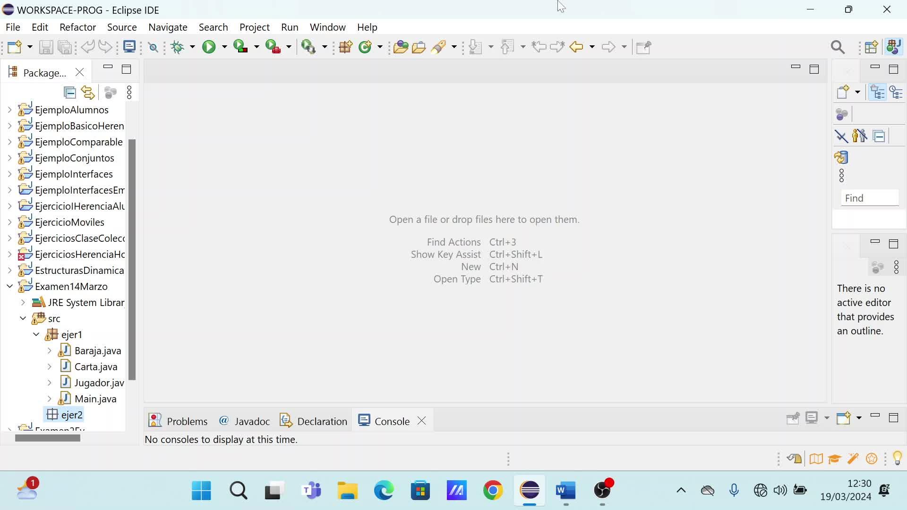Toggle Link with Editor in Package Explorer
The image size is (907, 510).
[88, 93]
